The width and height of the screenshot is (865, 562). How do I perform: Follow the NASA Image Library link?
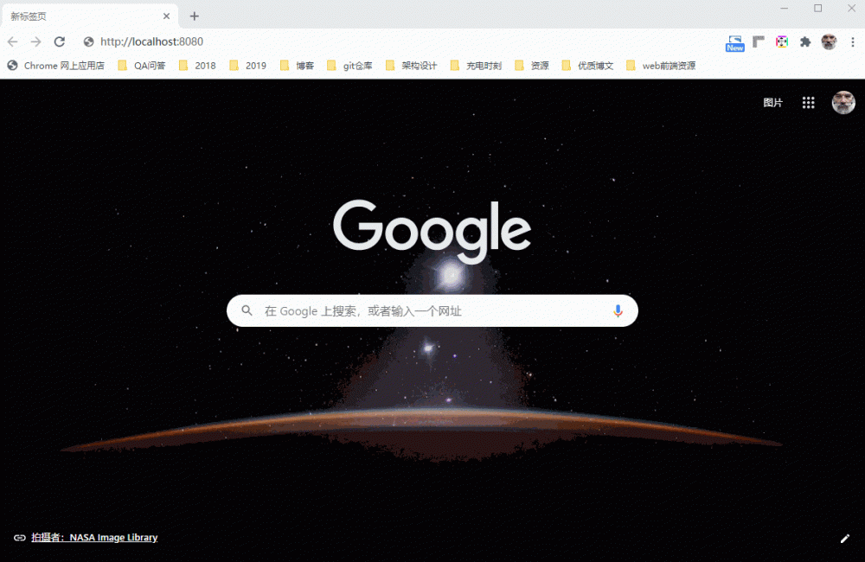tap(112, 537)
